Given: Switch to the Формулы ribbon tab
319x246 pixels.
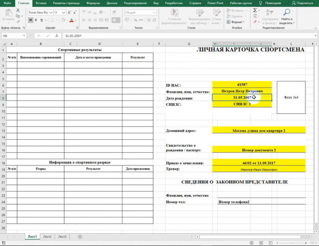Looking at the screenshot, I should 93,3.
